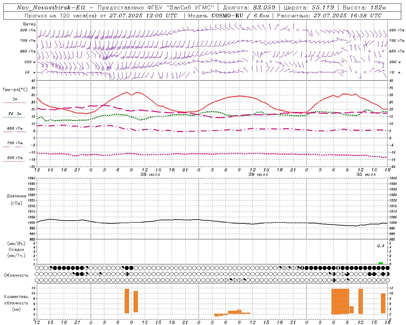
Task: Click the station title Nov_Novosibirsk-Elt
Action: [51, 8]
